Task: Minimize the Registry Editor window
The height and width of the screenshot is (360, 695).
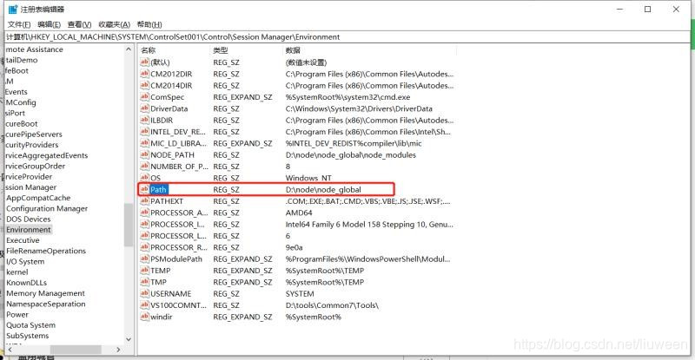Action: (x=620, y=10)
